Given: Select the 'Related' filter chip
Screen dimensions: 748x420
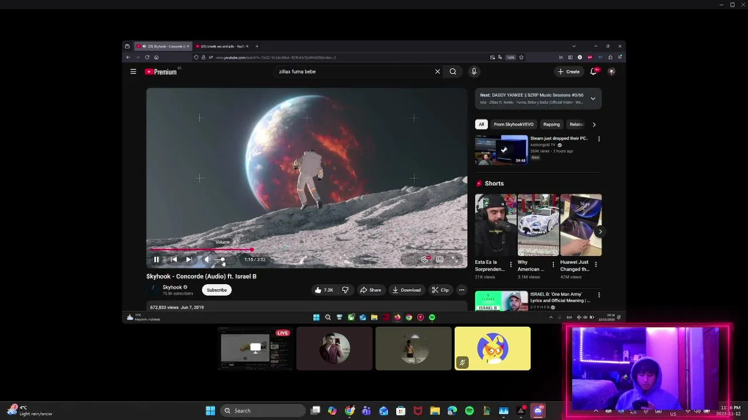Looking at the screenshot, I should click(x=577, y=124).
